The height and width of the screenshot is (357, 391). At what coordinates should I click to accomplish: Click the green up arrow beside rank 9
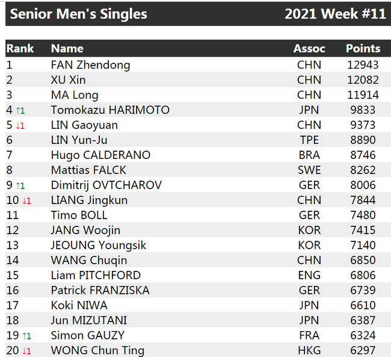point(18,186)
